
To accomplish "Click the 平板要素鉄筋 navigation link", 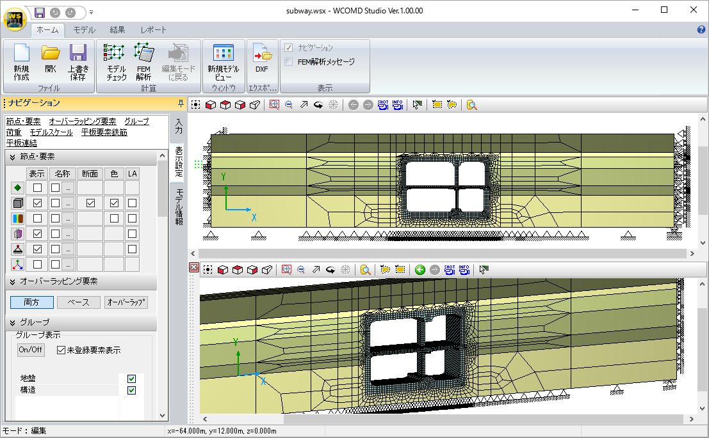I will [104, 132].
